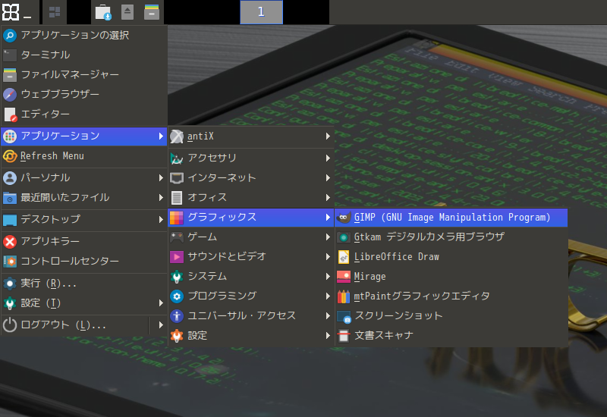Image resolution: width=607 pixels, height=417 pixels.
Task: Click the Mirage image viewer icon
Action: tap(344, 277)
